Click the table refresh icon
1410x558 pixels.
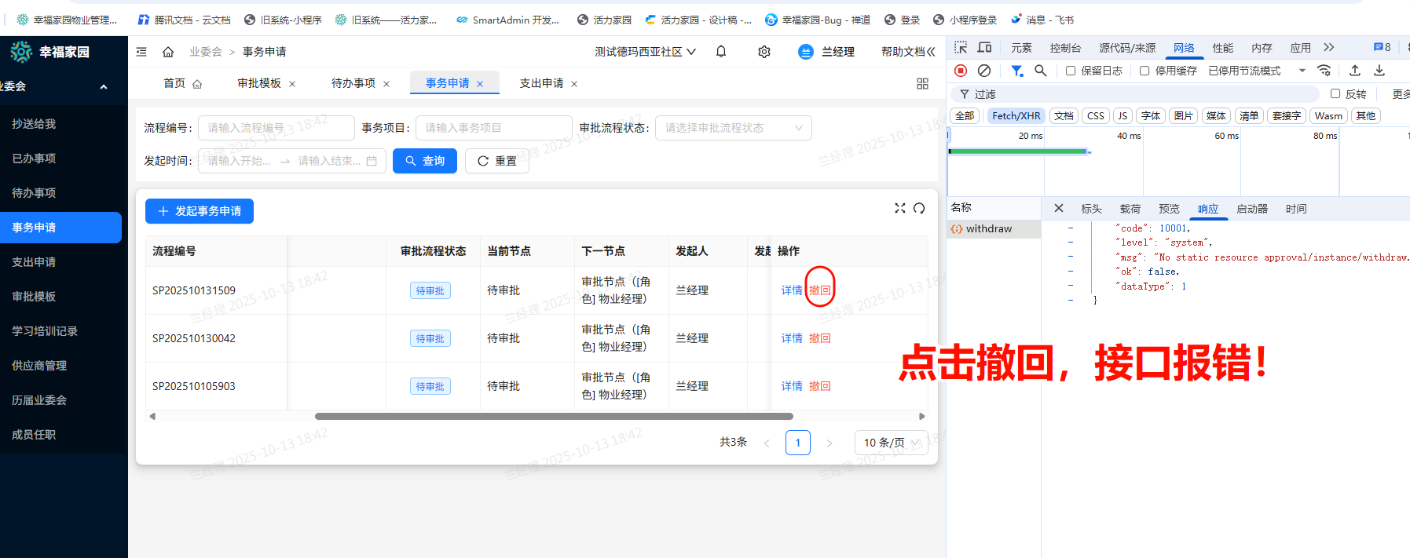[x=919, y=208]
